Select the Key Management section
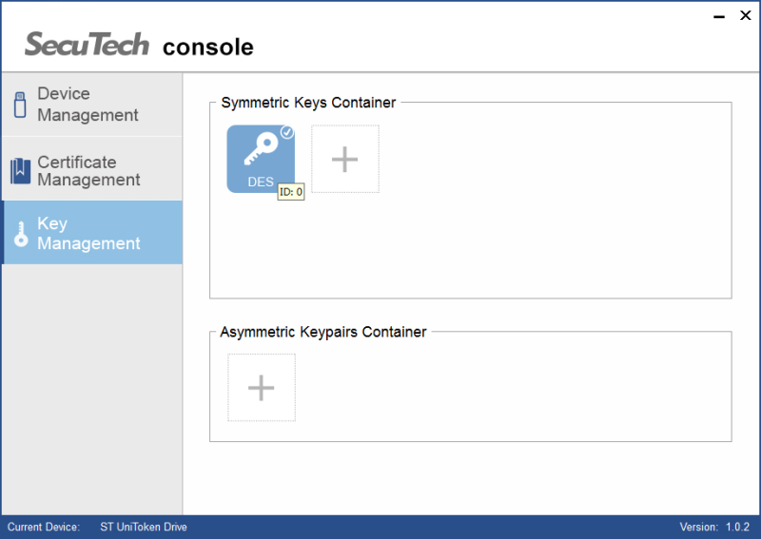This screenshot has width=761, height=539. tap(91, 232)
